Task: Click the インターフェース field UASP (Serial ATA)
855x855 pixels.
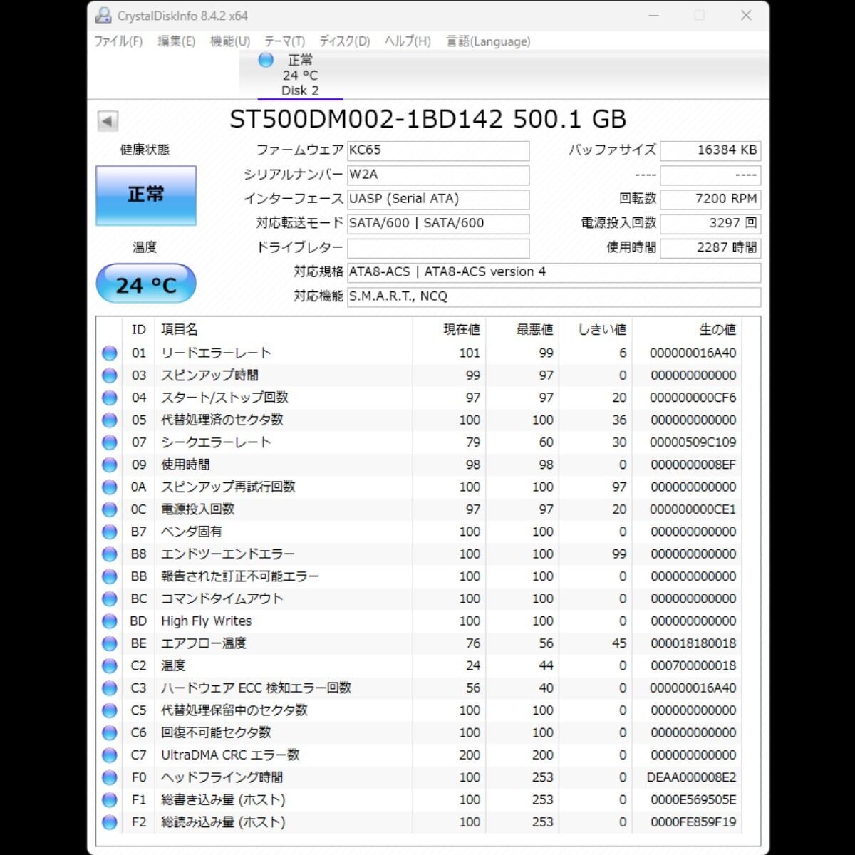Action: (438, 199)
